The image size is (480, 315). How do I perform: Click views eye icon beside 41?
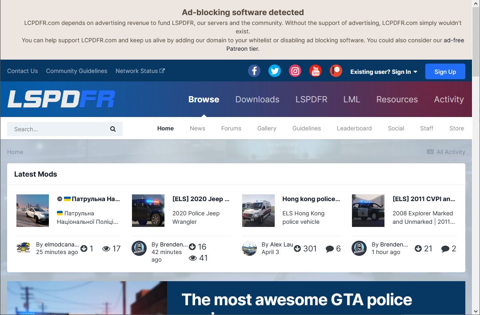point(193,258)
